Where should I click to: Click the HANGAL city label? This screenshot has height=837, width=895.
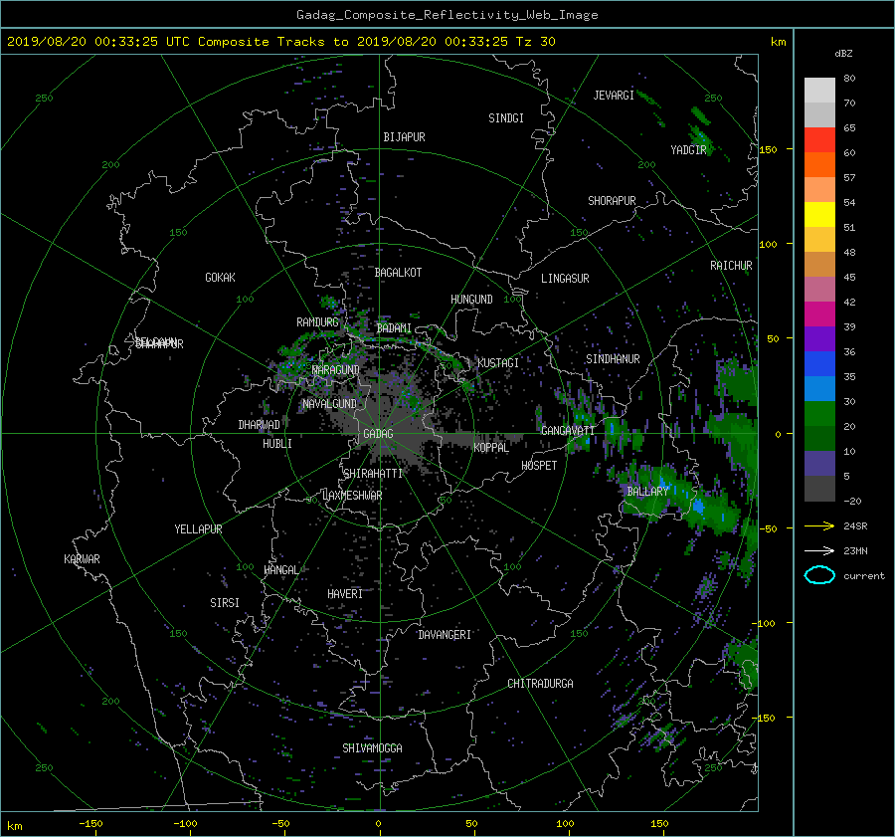click(x=280, y=570)
